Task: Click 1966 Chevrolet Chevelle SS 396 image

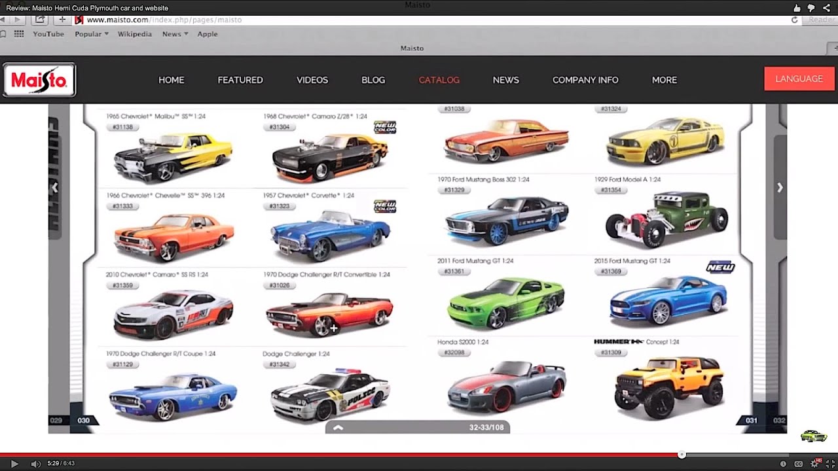Action: pos(173,236)
